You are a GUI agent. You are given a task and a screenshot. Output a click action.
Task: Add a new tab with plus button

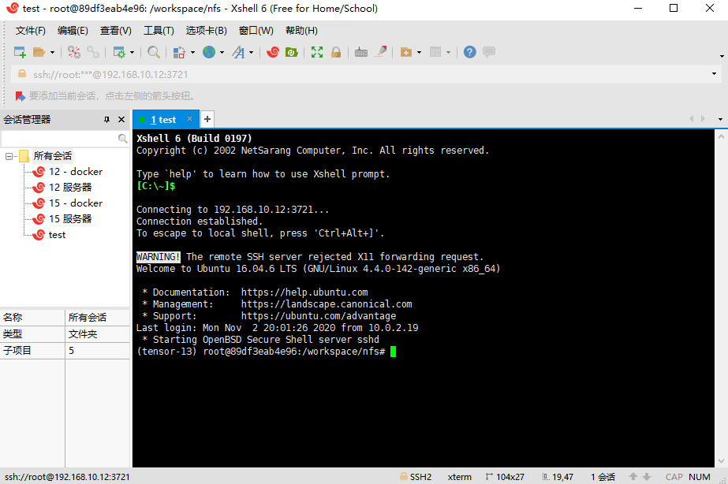tap(207, 119)
